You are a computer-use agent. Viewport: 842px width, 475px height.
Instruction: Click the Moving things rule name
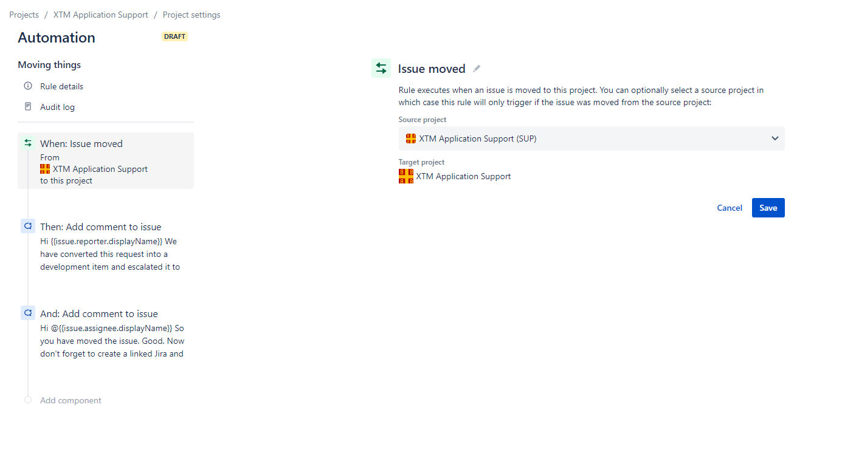[49, 65]
